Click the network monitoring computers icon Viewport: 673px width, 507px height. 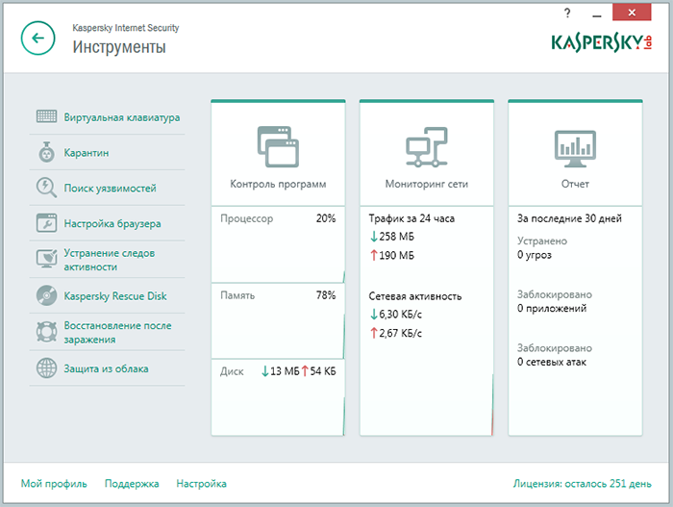pos(427,146)
